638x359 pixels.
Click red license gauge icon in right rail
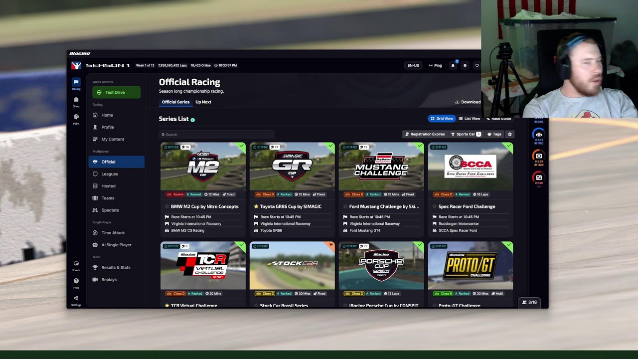coord(538,177)
